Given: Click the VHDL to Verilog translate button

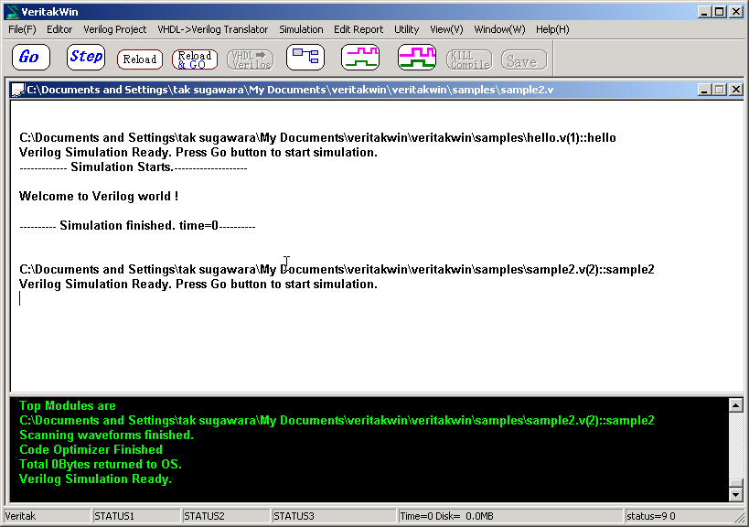Looking at the screenshot, I should pos(251,59).
